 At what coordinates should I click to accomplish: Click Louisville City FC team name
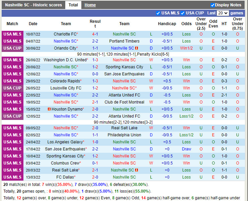[x=66, y=88]
